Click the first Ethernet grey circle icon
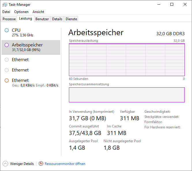192x171 pixels. pos(7,60)
